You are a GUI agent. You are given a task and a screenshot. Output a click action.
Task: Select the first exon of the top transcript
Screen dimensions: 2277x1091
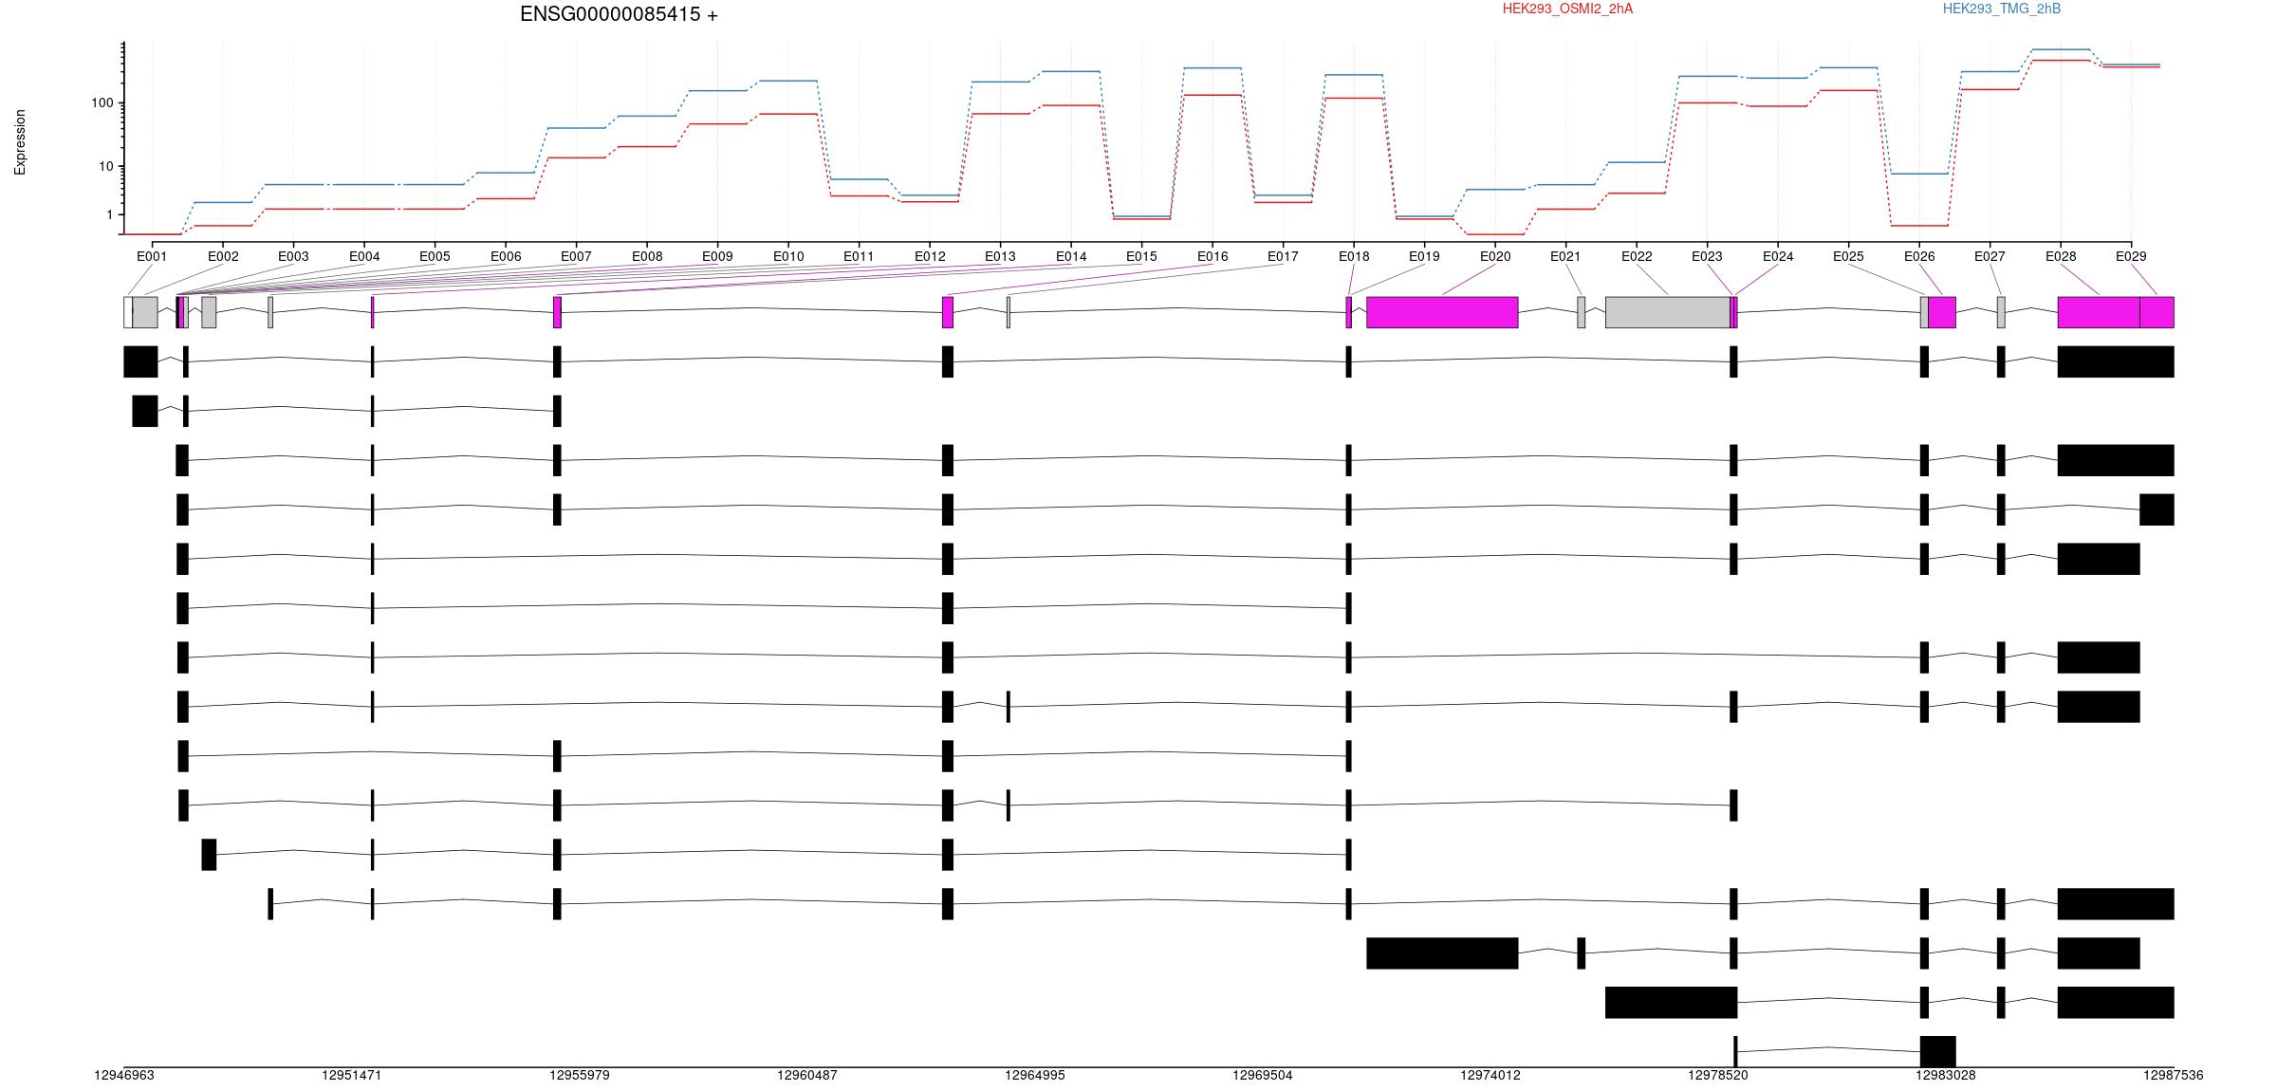(140, 361)
